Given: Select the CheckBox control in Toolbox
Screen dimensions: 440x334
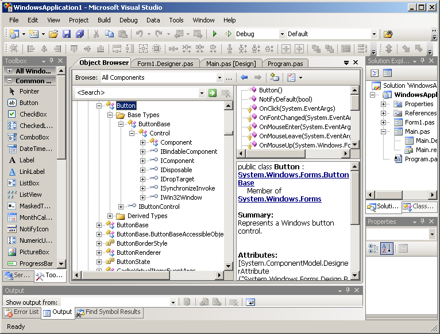Looking at the screenshot, I should click(33, 114).
